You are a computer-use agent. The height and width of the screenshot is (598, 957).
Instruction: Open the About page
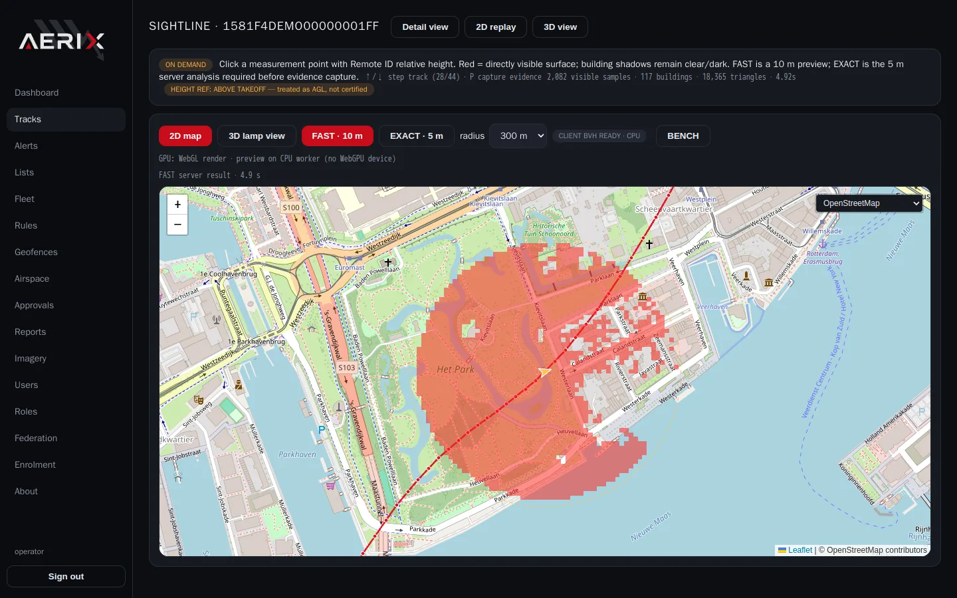click(66, 491)
